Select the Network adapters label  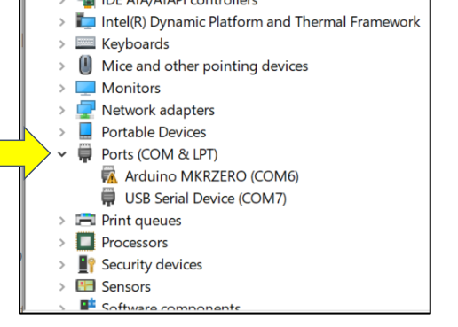(x=158, y=110)
